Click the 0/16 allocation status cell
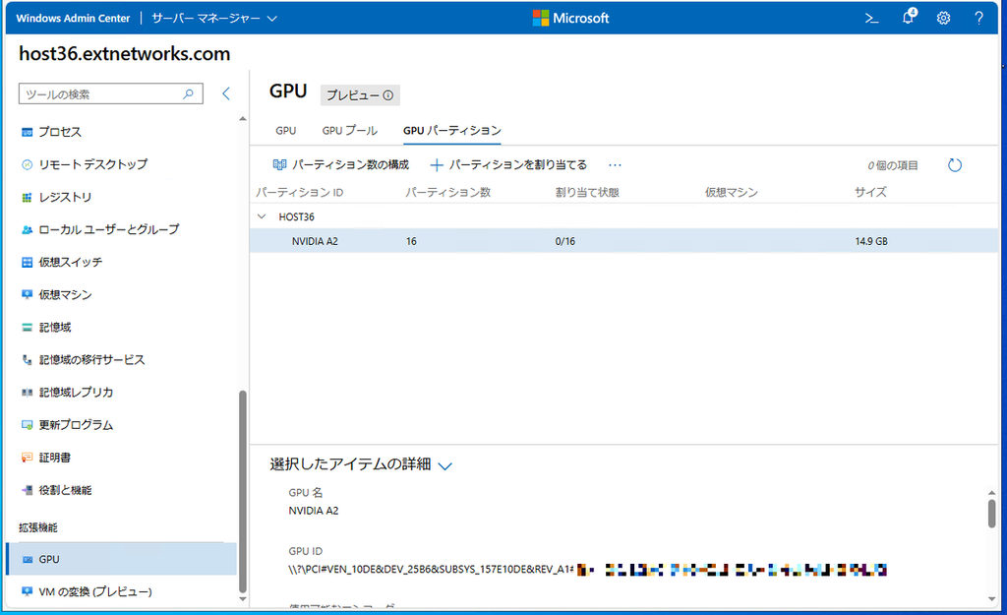The width and height of the screenshot is (1007, 615). 565,242
